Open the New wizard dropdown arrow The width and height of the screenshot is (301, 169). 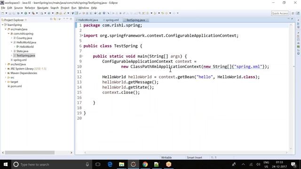pos(6,13)
